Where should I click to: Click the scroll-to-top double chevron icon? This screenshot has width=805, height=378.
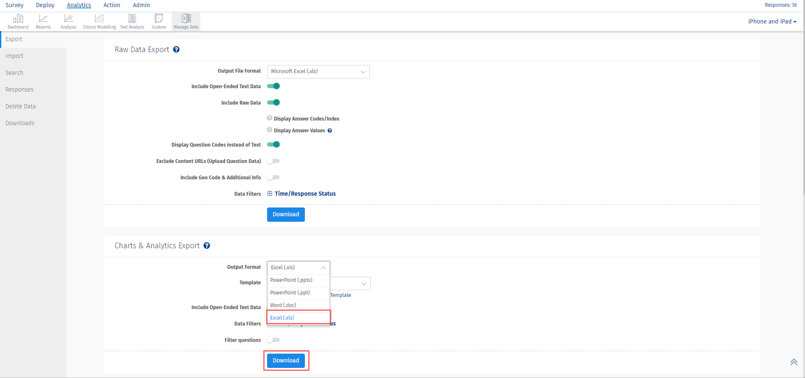coord(794,362)
